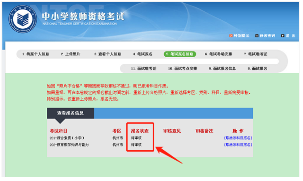Log out via 退出 link
The height and width of the screenshot is (181, 303).
click(x=291, y=36)
